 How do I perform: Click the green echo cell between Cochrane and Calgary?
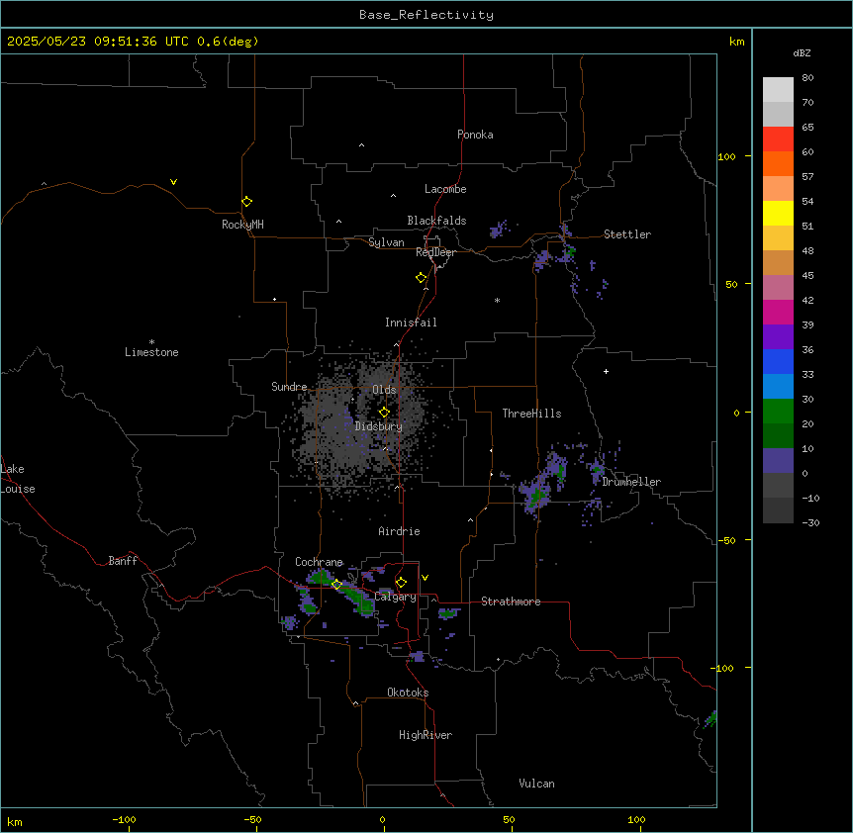(357, 599)
